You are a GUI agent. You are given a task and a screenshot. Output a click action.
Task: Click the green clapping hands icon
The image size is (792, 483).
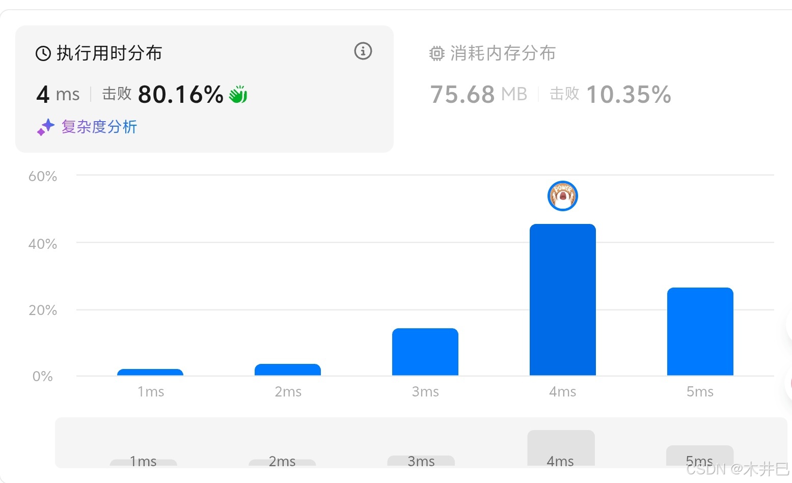click(238, 94)
